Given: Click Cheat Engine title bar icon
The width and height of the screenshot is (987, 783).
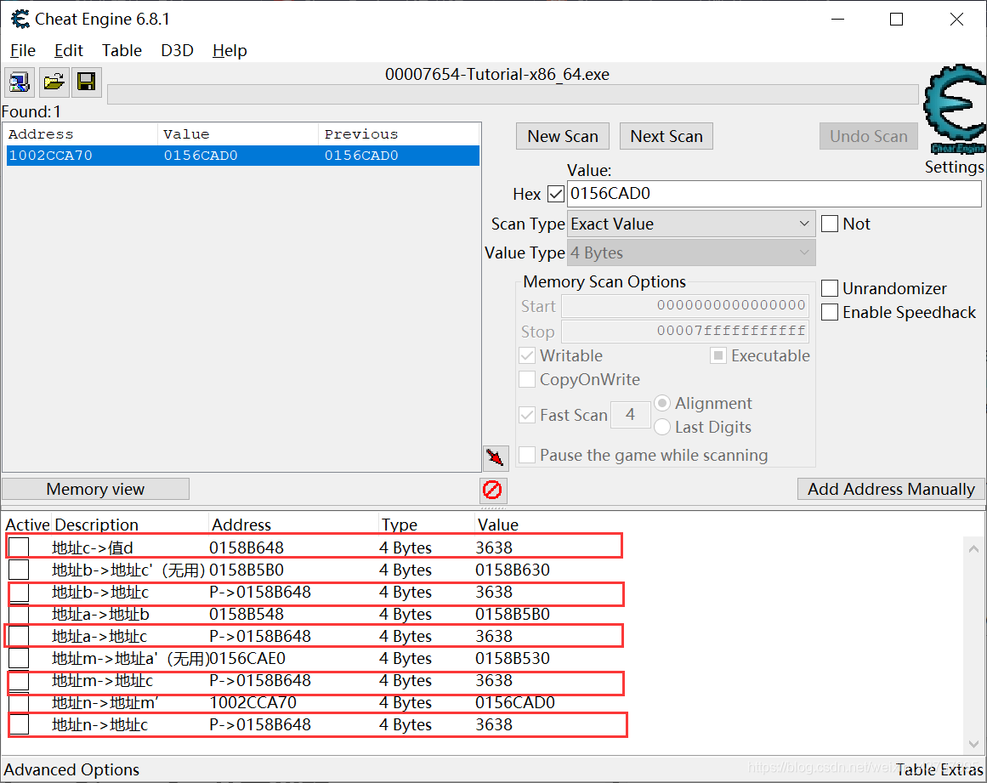Looking at the screenshot, I should [x=20, y=19].
